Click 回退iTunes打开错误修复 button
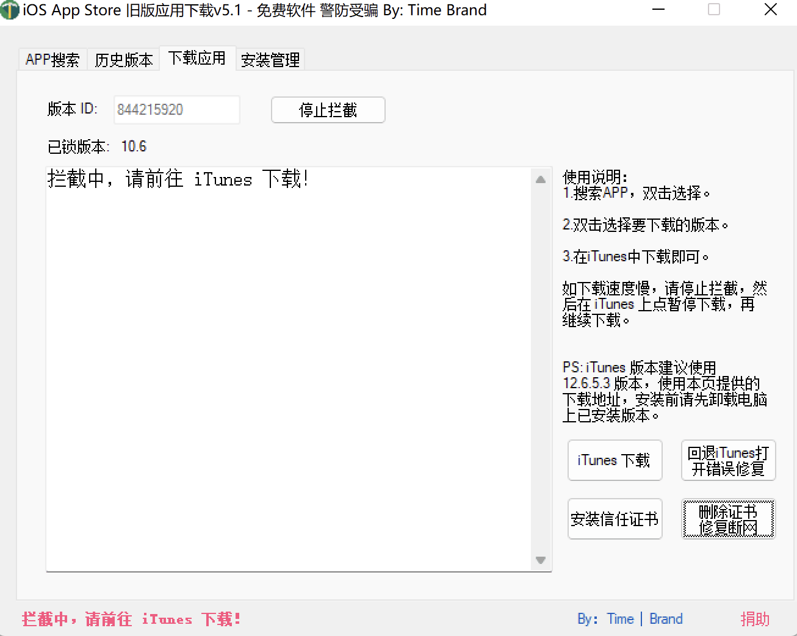This screenshot has width=797, height=636. [728, 460]
